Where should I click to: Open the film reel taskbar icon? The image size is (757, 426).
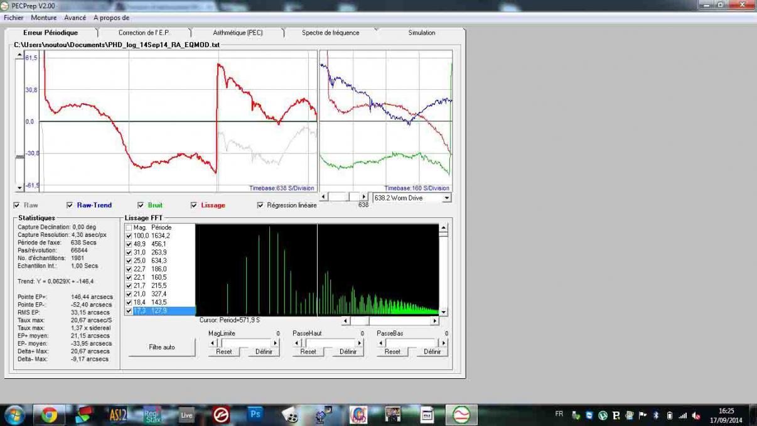click(290, 415)
